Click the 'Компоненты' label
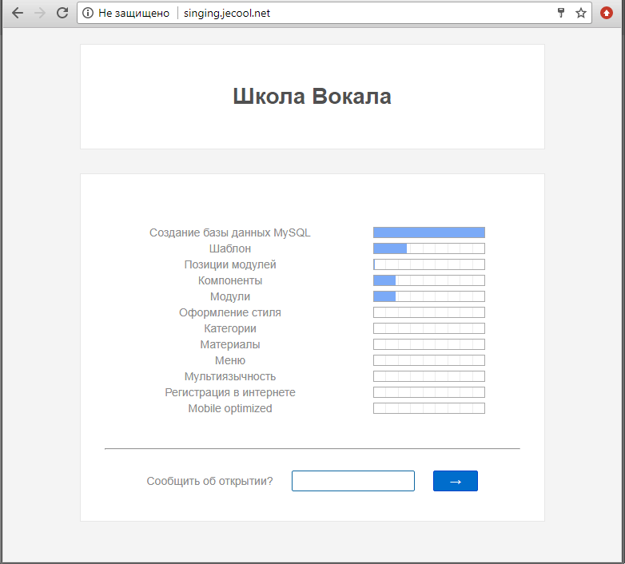Screen dimensions: 625x564 [230, 280]
